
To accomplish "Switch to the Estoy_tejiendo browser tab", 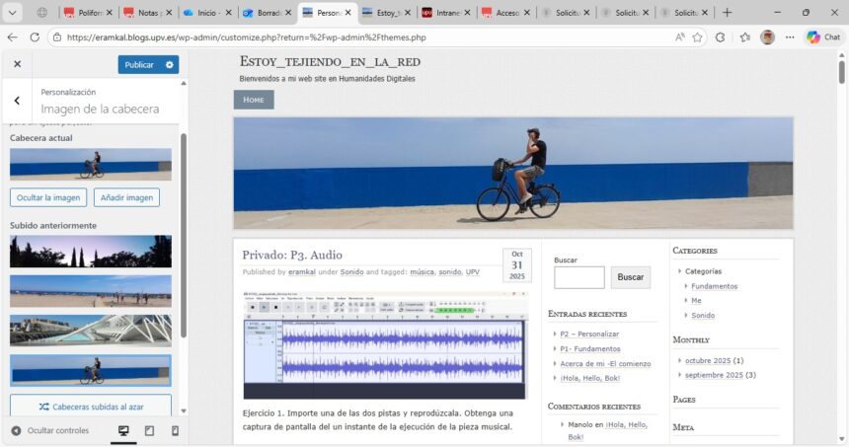I will point(380,13).
